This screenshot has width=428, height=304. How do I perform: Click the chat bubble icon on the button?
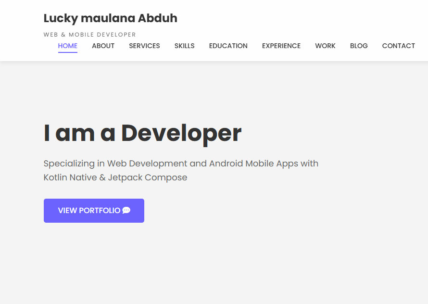(x=126, y=210)
